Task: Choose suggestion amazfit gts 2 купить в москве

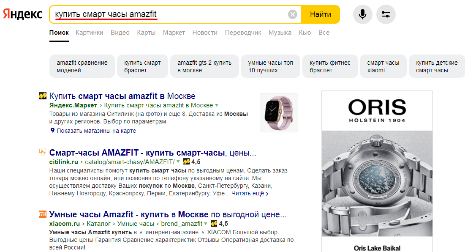Action: pyautogui.click(x=204, y=66)
